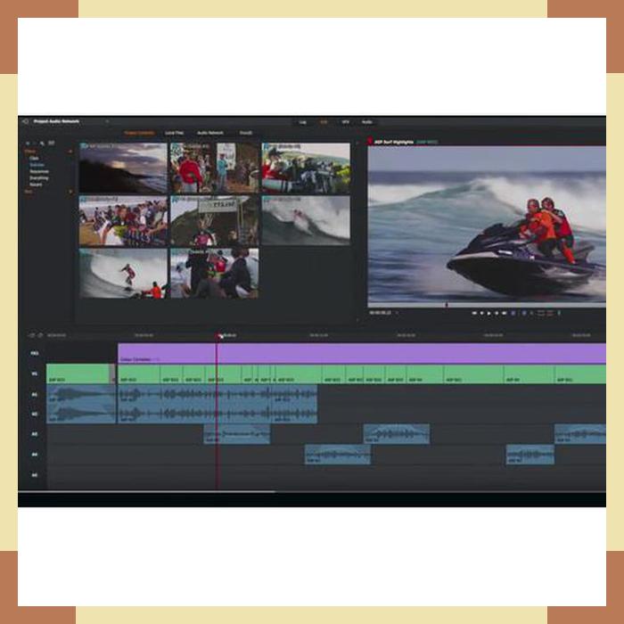Click the first timeline zoom icon
Image resolution: width=624 pixels, height=624 pixels.
[x=31, y=335]
